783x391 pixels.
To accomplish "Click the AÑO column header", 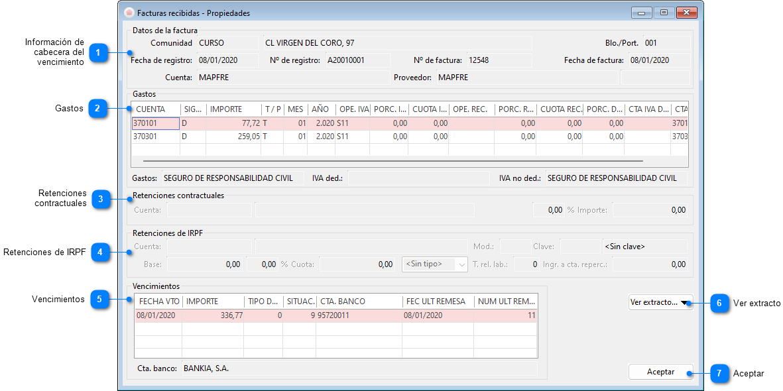I will tap(321, 109).
